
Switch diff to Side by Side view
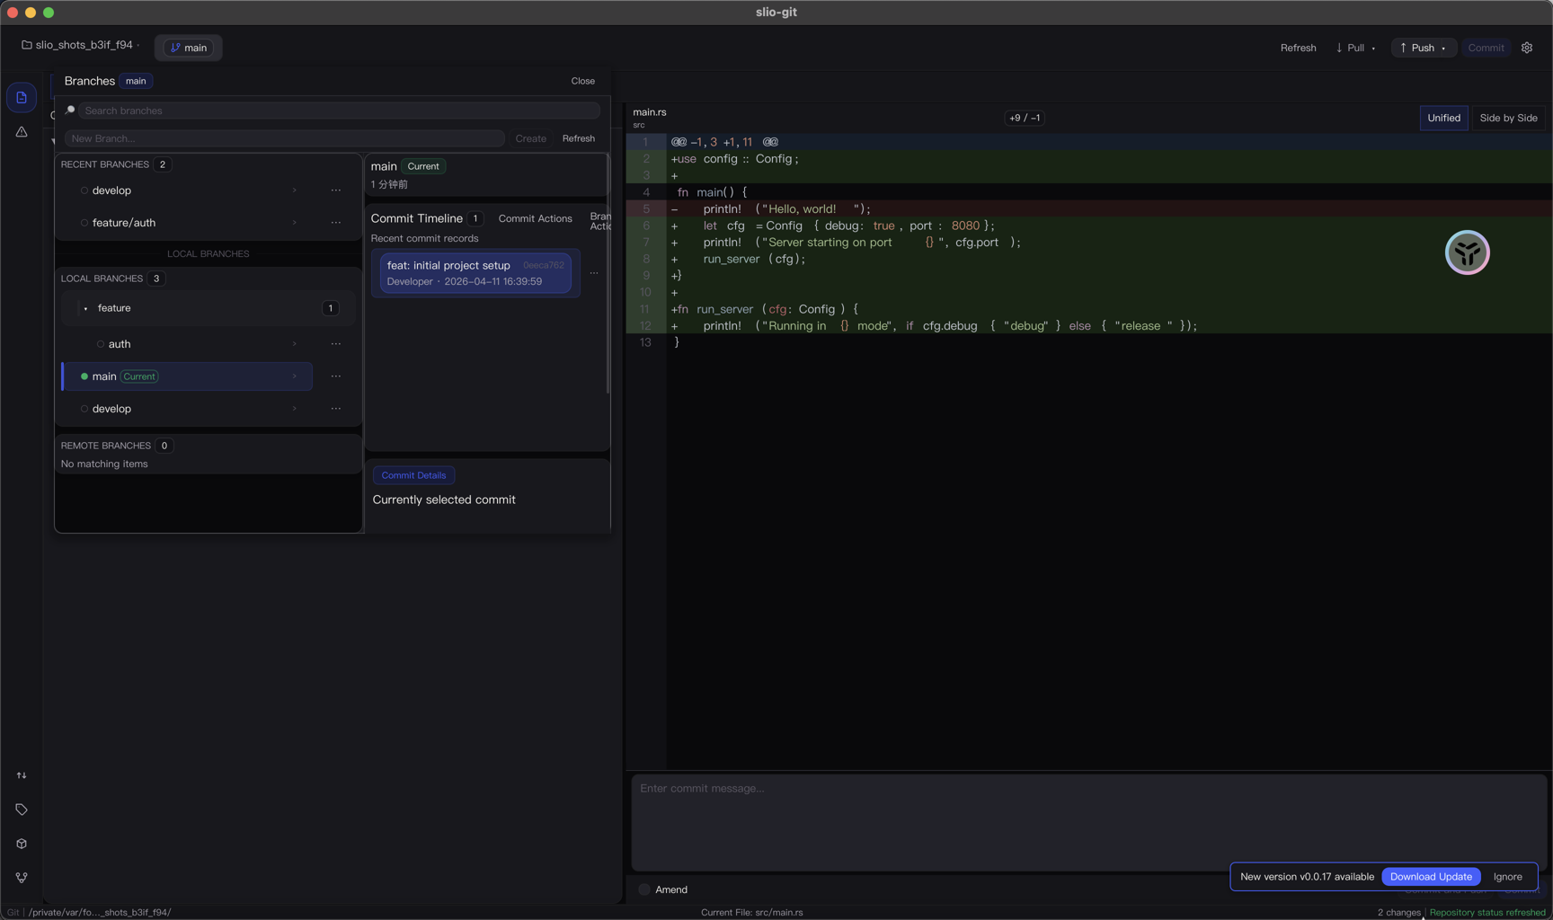[x=1508, y=118]
